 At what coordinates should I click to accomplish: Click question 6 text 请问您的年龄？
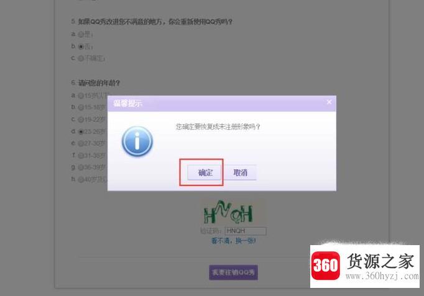99,83
